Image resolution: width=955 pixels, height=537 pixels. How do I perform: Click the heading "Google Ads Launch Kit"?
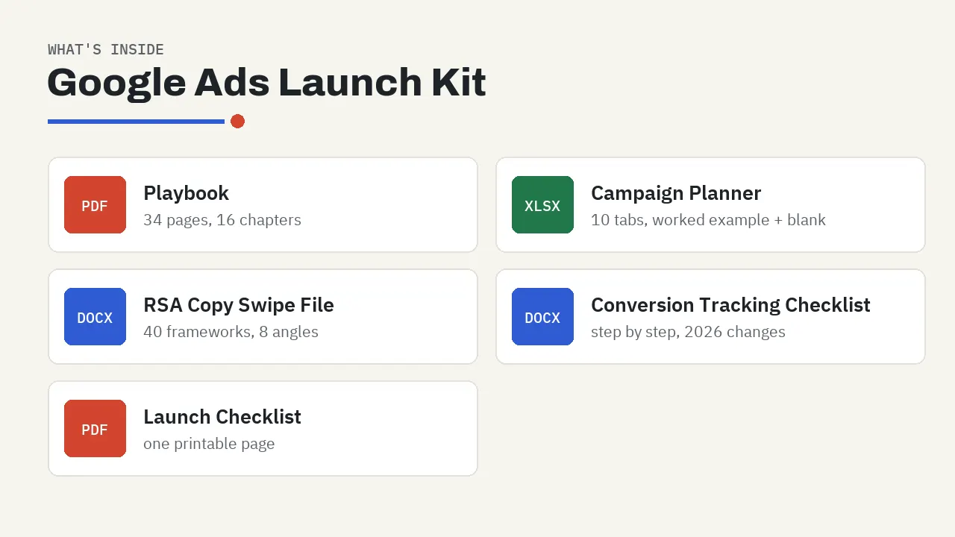click(266, 83)
